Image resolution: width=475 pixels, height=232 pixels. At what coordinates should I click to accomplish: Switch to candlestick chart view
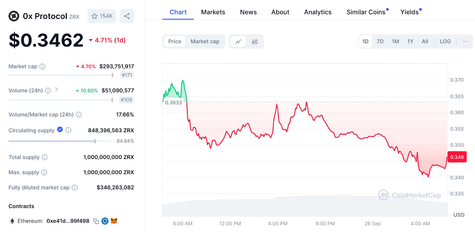pos(255,42)
